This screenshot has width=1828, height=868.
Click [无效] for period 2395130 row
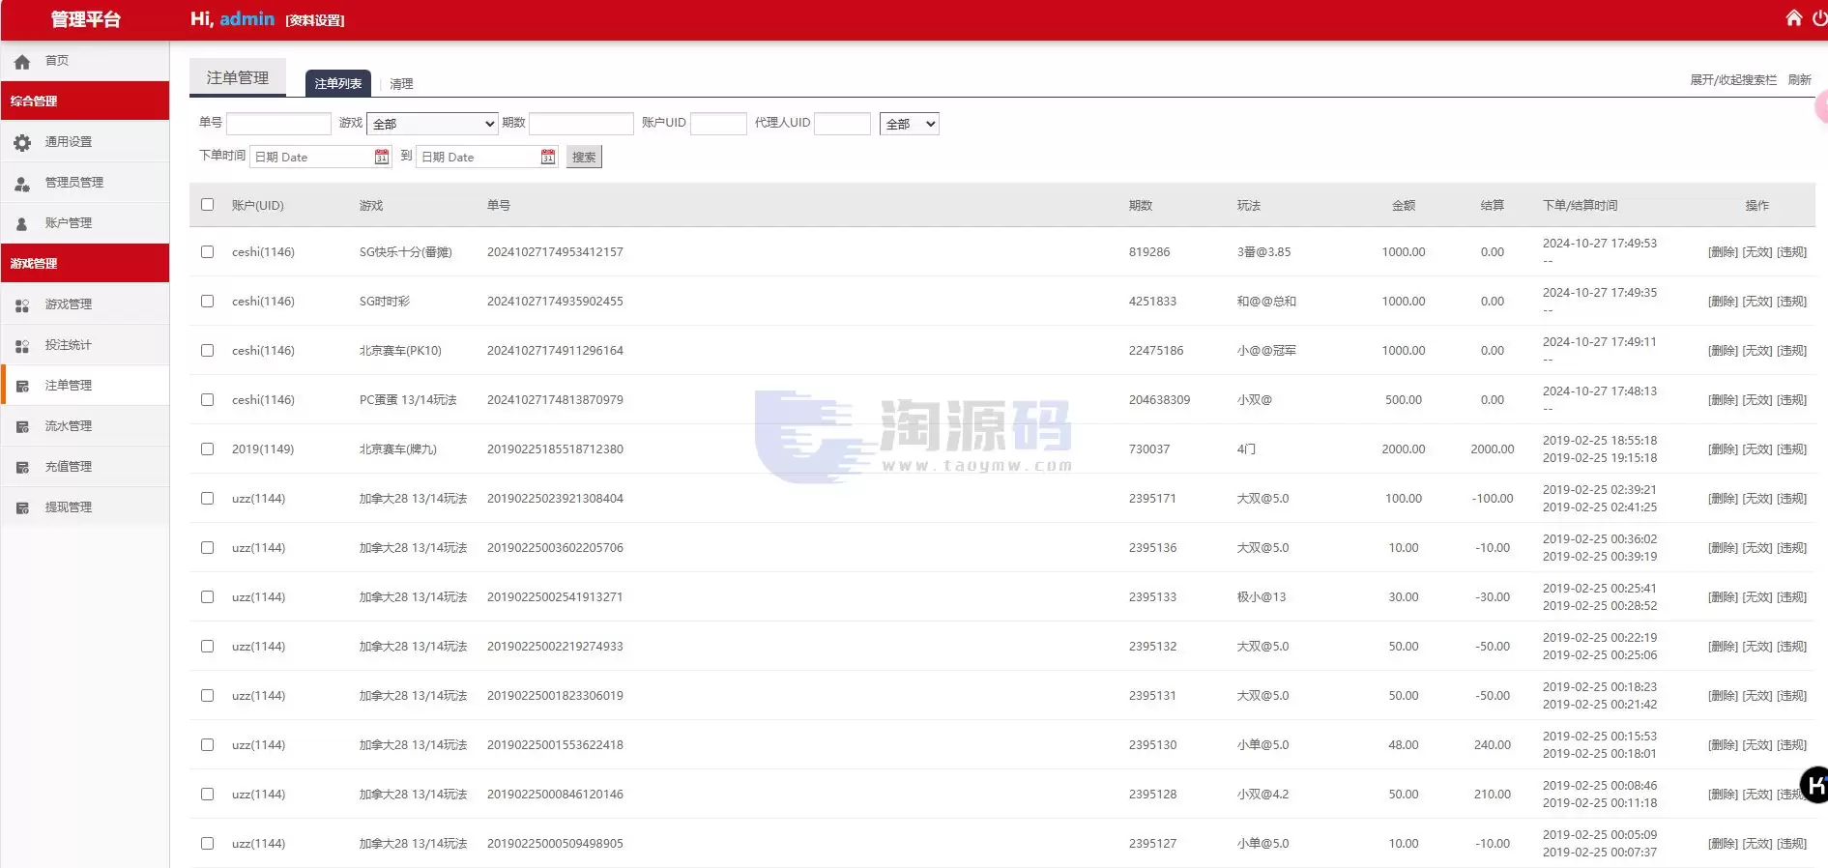point(1757,745)
